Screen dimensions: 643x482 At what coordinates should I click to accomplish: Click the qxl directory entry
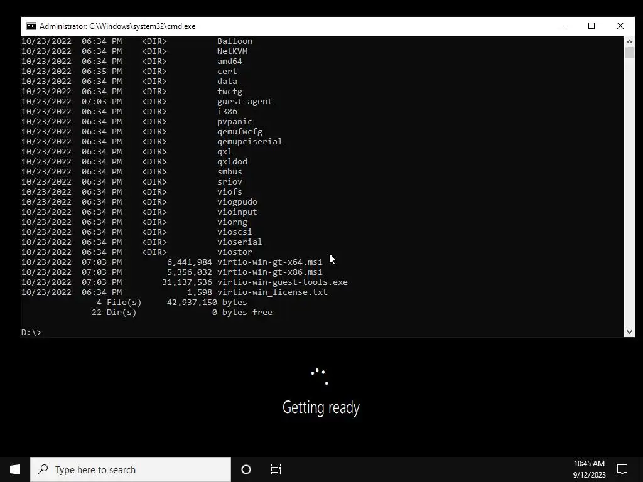click(x=225, y=152)
